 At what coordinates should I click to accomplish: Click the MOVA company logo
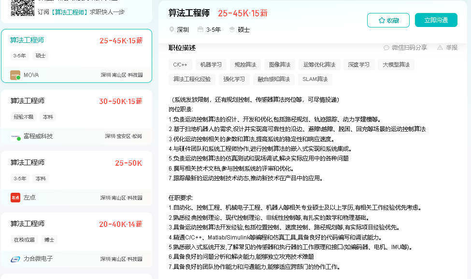15,75
